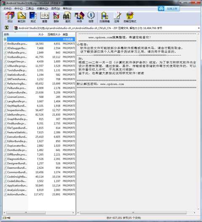Open the Help (帮助) menu
Viewport: 202px width, 222px height.
tap(67, 8)
